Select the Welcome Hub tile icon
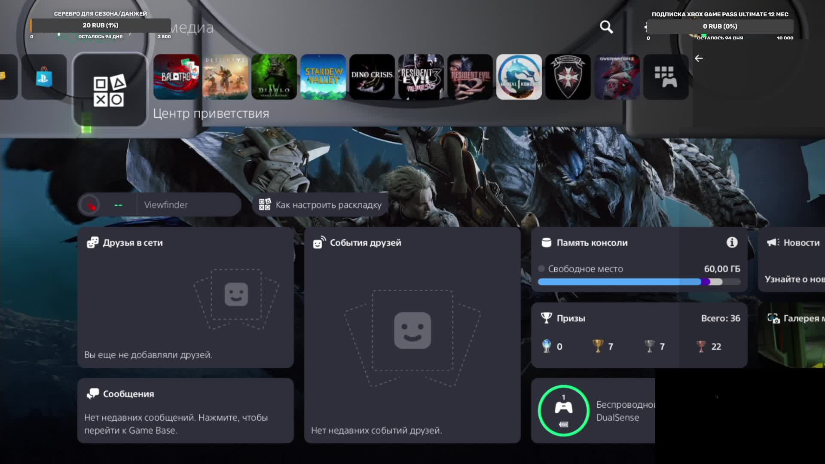The height and width of the screenshot is (464, 825). point(110,90)
